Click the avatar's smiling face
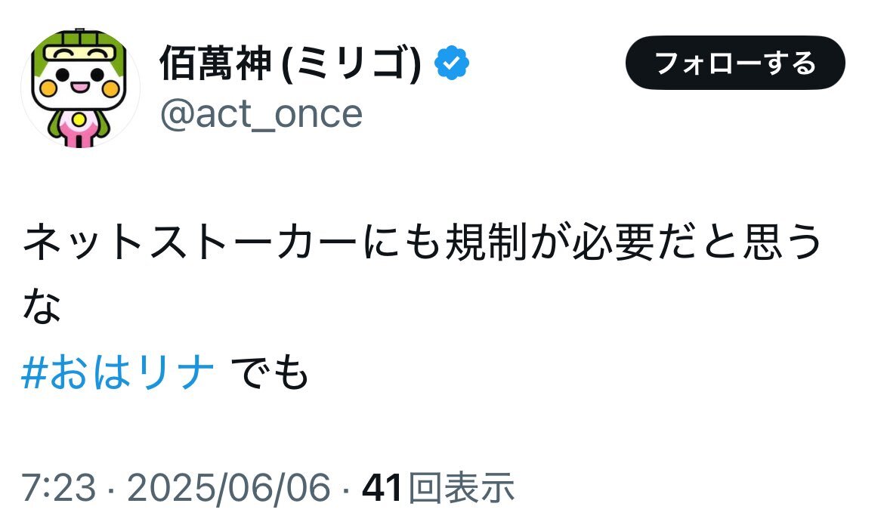884x525 pixels. pos(80,81)
